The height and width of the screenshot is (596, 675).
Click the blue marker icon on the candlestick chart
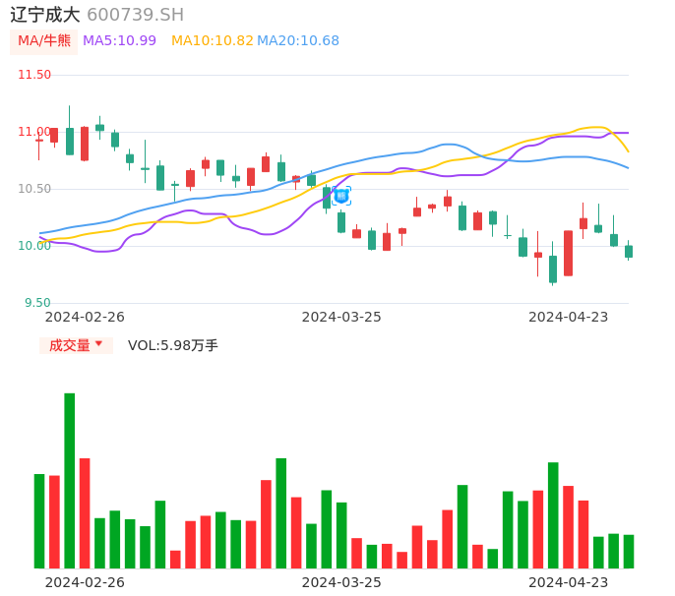point(341,196)
